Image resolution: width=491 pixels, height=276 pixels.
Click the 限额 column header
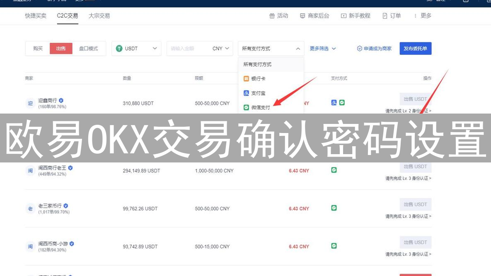[199, 78]
